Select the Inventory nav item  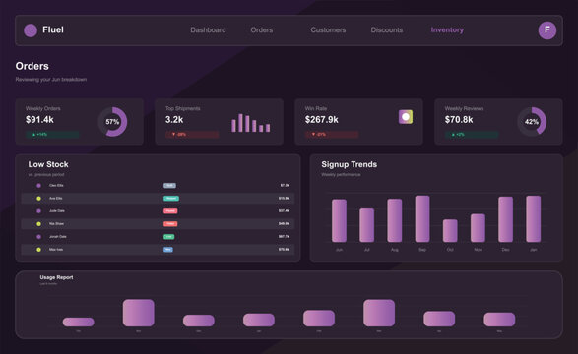click(447, 30)
